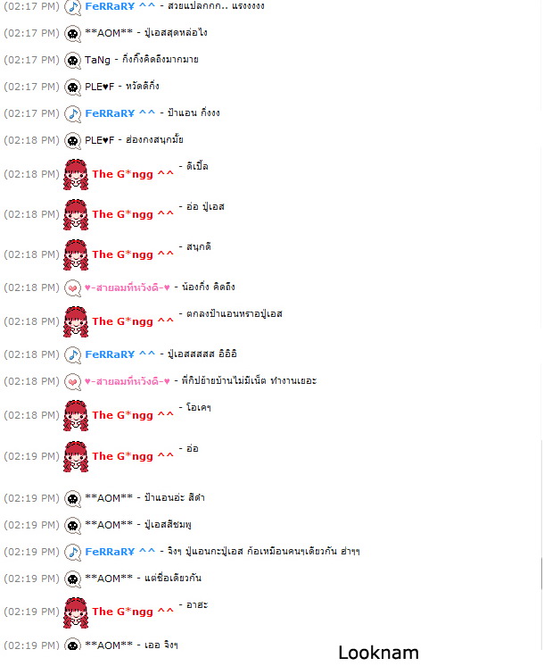Viewport: 544px width, 666px height.
Task: Click pink heart icon at พี่กิปย้ายบ้าน message
Action: point(72,382)
